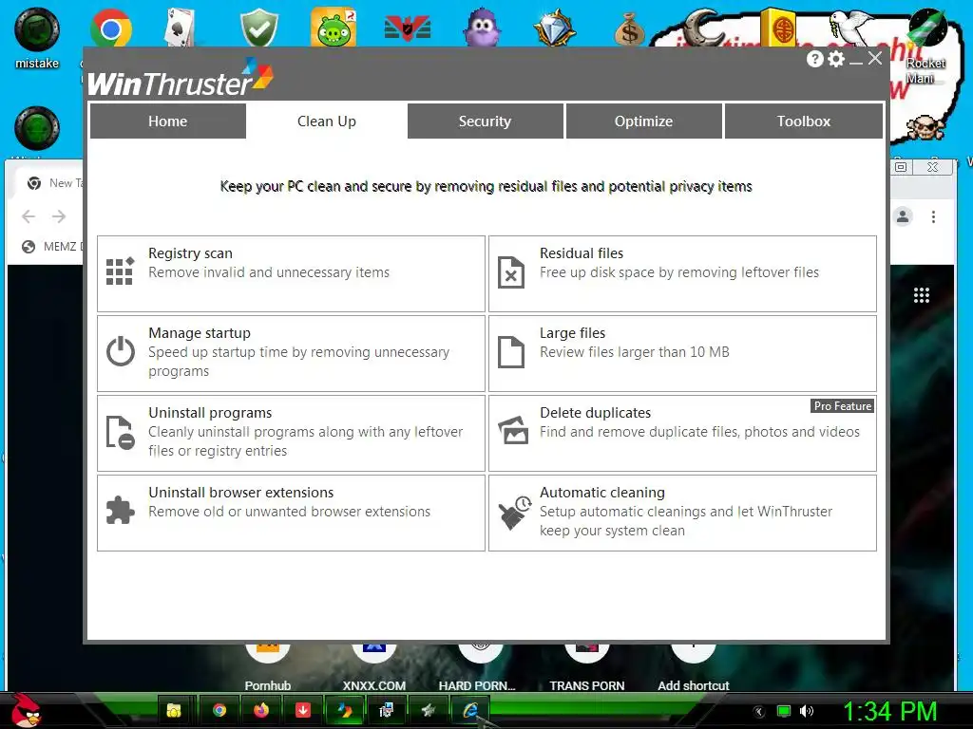Open the Registry scan tool
This screenshot has height=729, width=973.
click(x=291, y=273)
